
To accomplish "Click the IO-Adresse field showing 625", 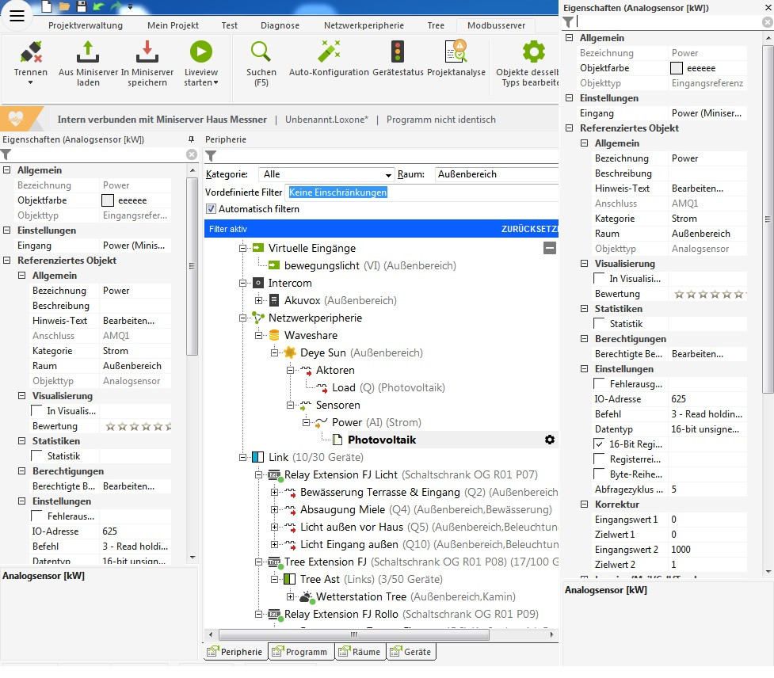I will [707, 399].
